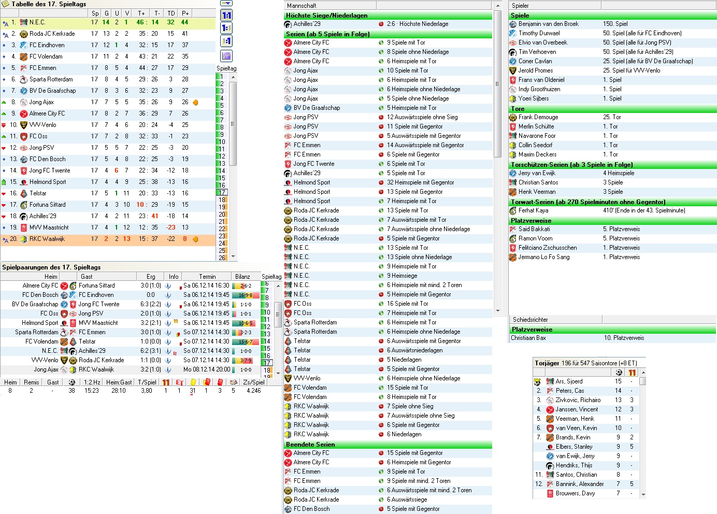Open info icon for Almere City FC vs Fortuna Sittard
This screenshot has width=717, height=514.
pyautogui.click(x=168, y=285)
